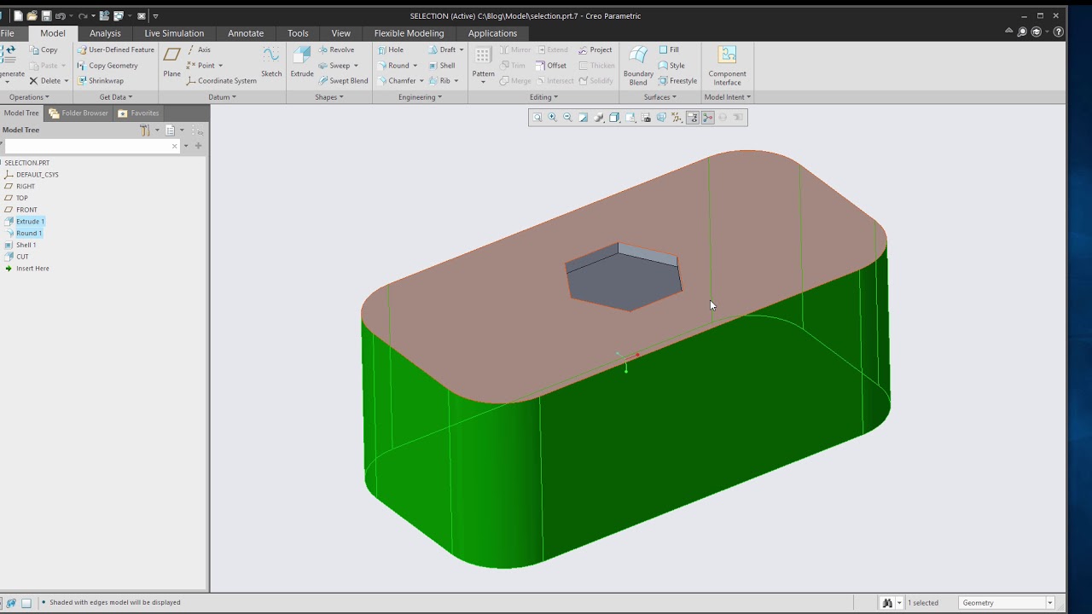Select the Fill surface tool
Screen dimensions: 1092x614
pos(669,49)
